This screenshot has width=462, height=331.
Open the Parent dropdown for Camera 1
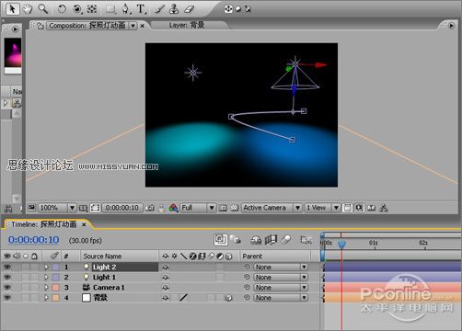click(281, 288)
